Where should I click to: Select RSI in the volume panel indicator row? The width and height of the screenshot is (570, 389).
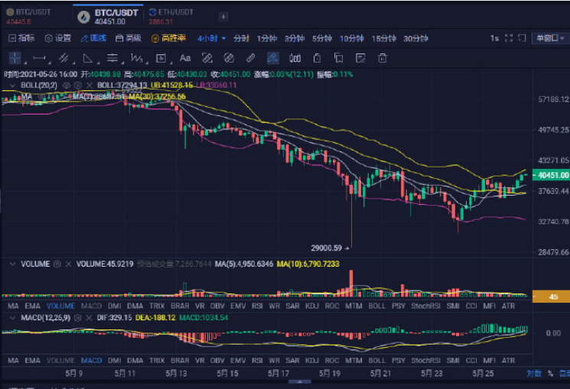click(x=257, y=306)
